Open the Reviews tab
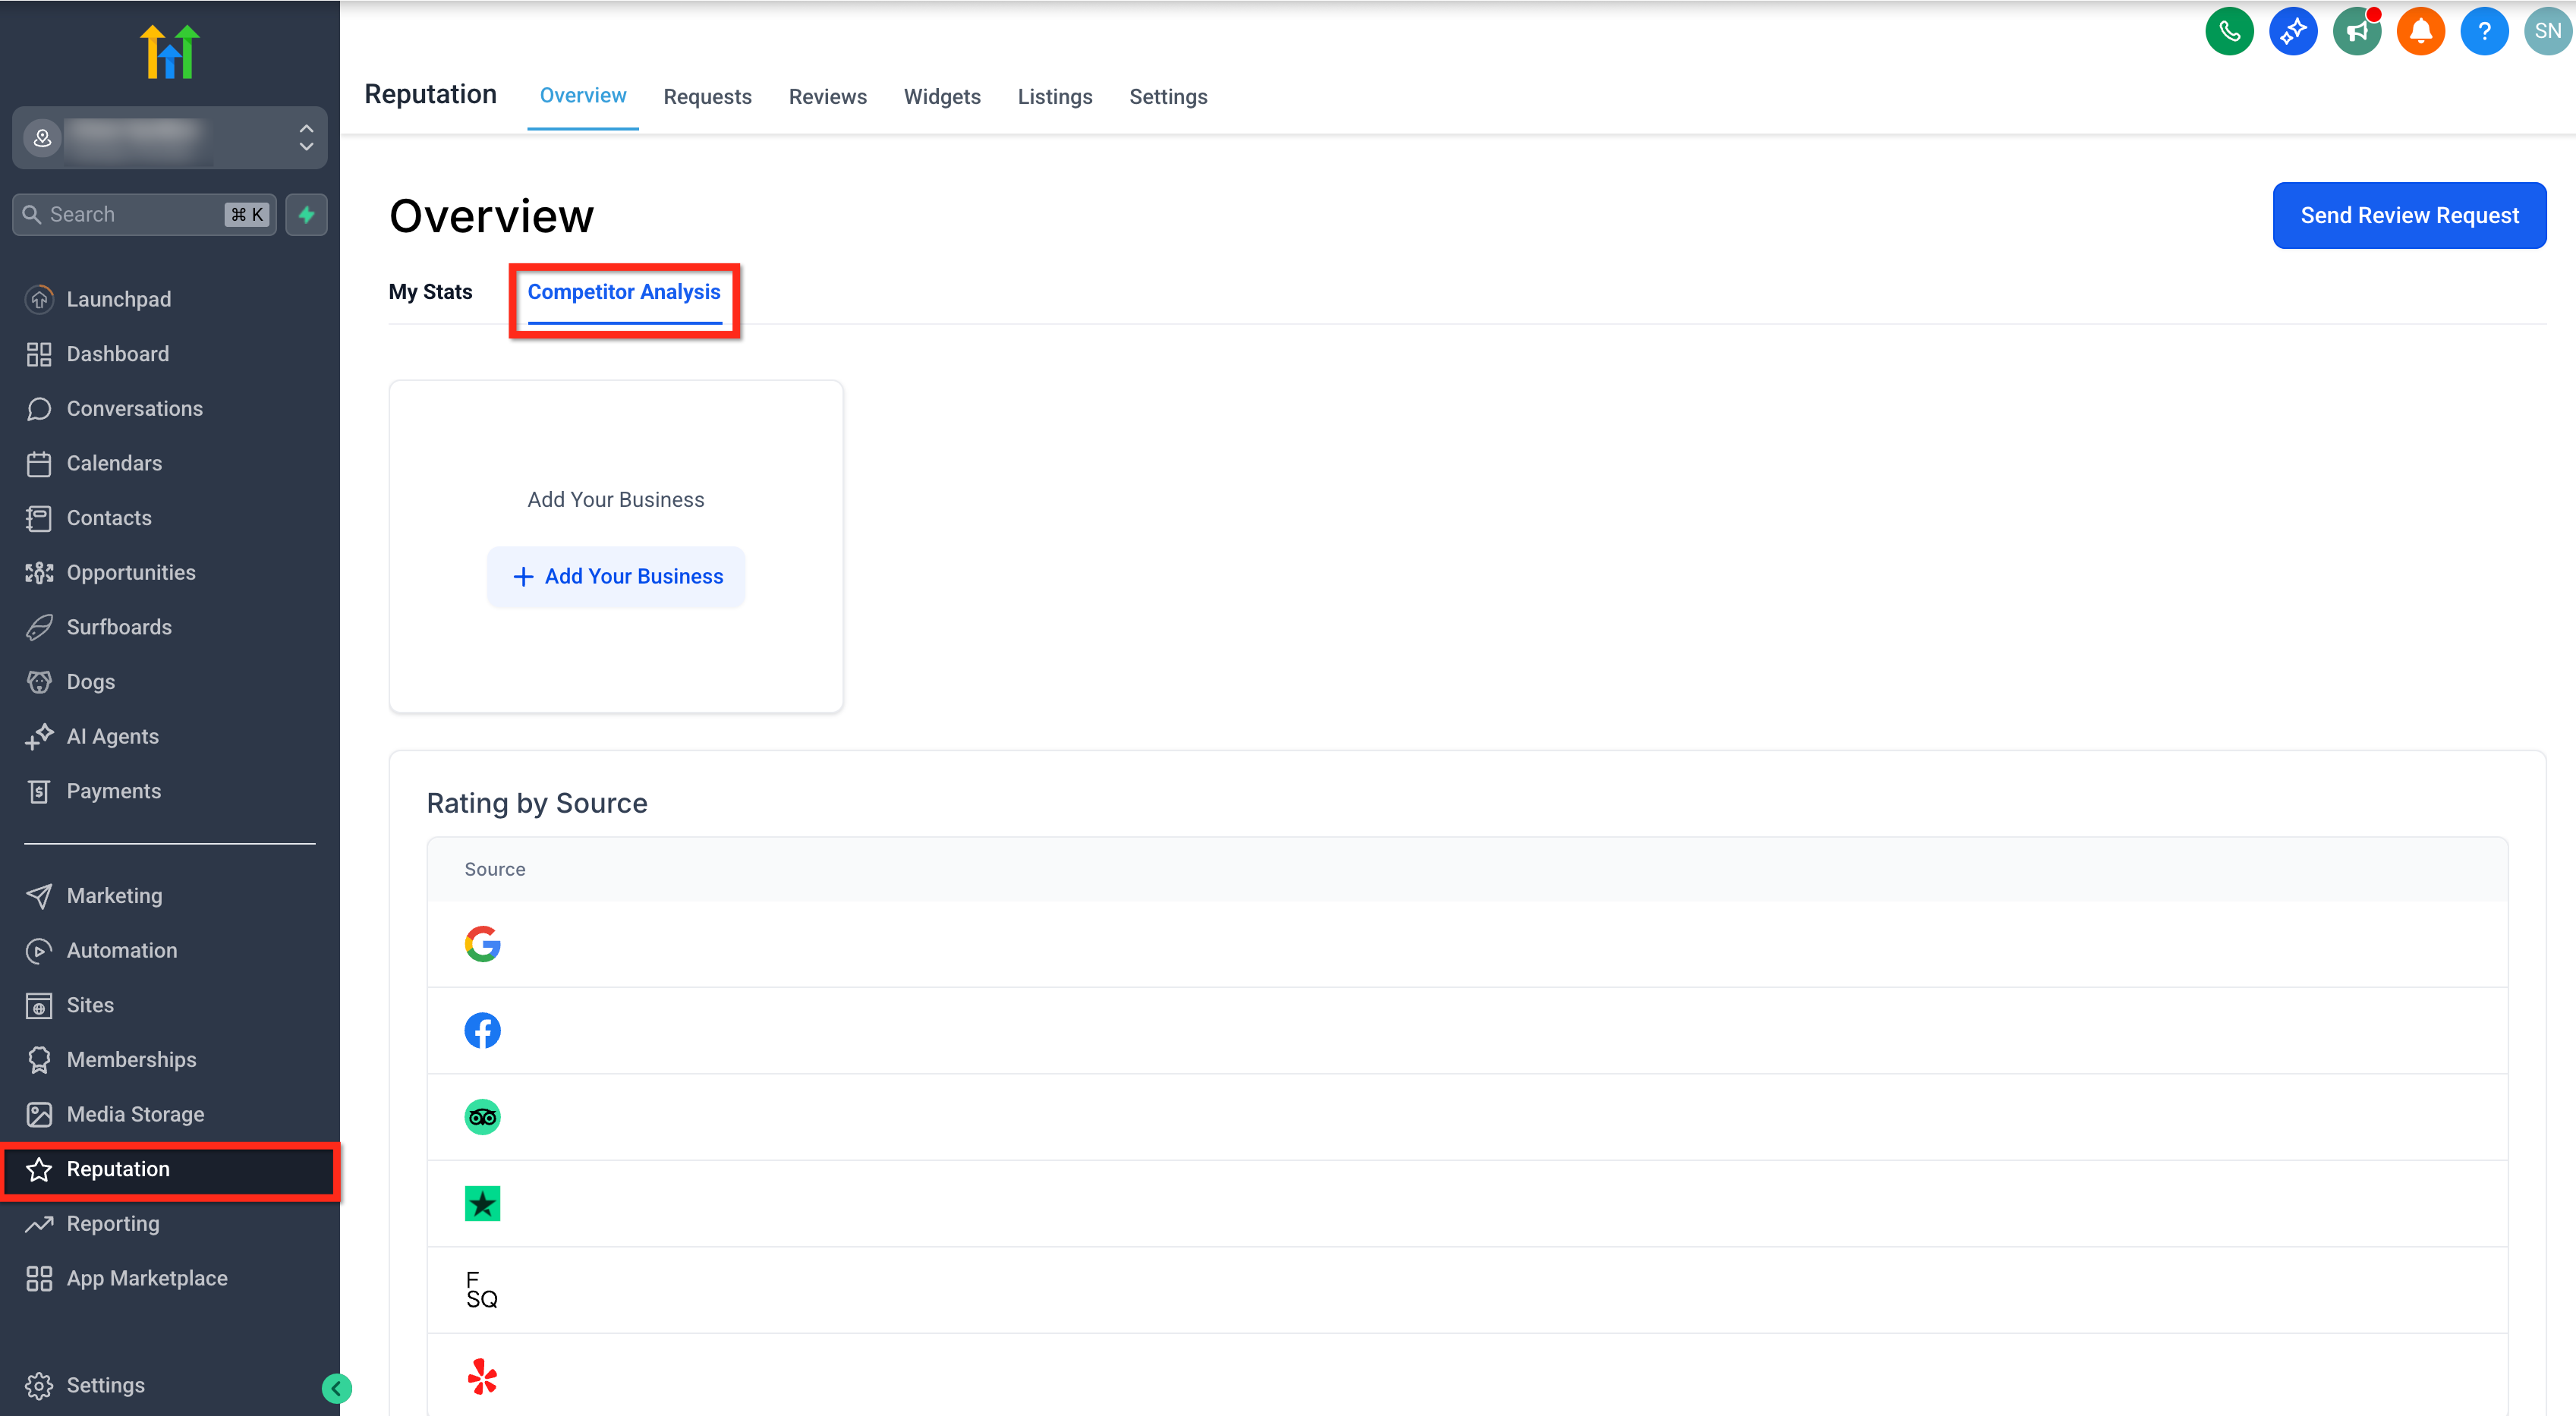The height and width of the screenshot is (1416, 2576). coord(827,97)
